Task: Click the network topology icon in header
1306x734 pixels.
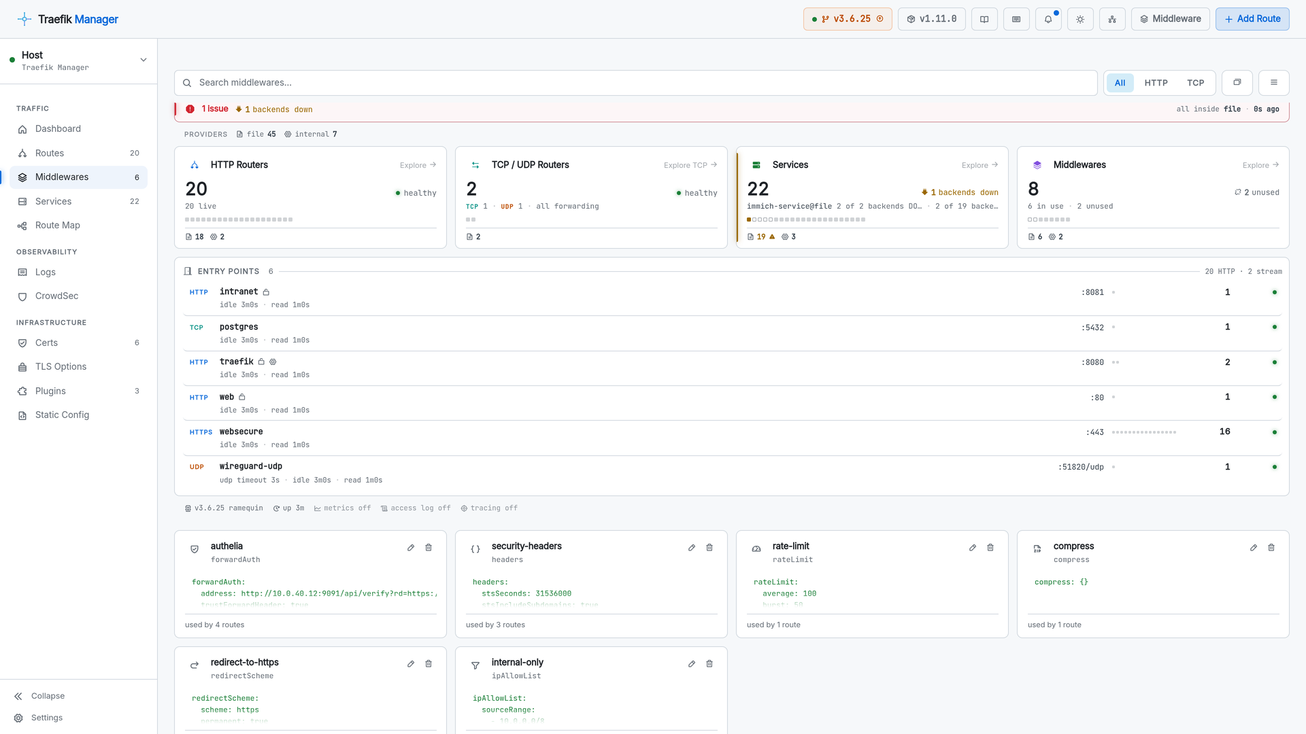Action: coord(1112,19)
